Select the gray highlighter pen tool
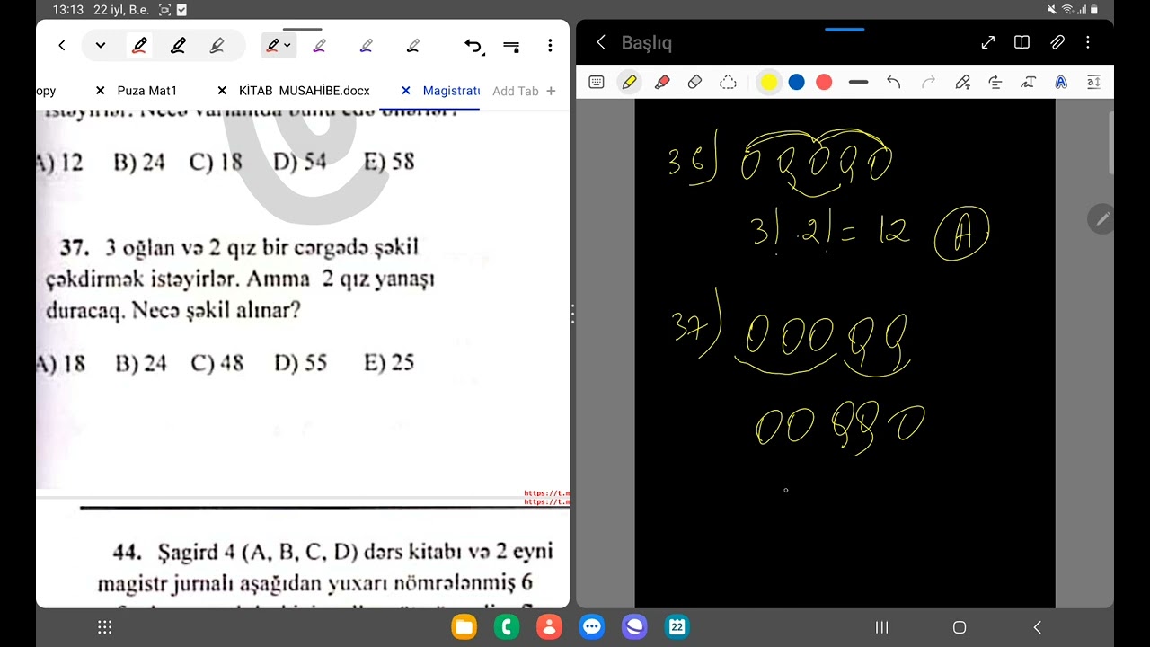 tap(217, 45)
